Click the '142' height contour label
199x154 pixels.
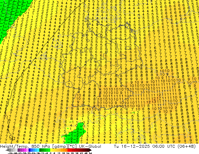tap(12, 139)
